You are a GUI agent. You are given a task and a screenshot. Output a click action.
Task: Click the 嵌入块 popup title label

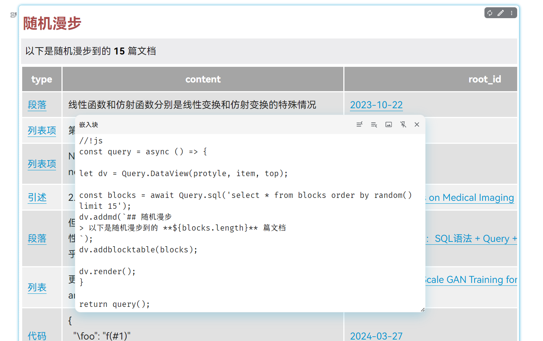pyautogui.click(x=89, y=125)
